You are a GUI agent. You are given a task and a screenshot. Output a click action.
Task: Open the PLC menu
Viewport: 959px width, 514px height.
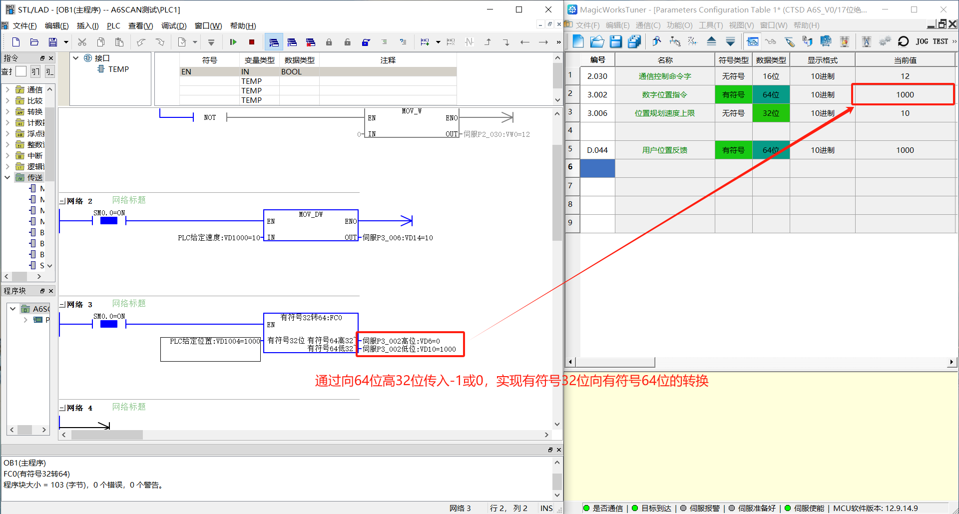[113, 25]
